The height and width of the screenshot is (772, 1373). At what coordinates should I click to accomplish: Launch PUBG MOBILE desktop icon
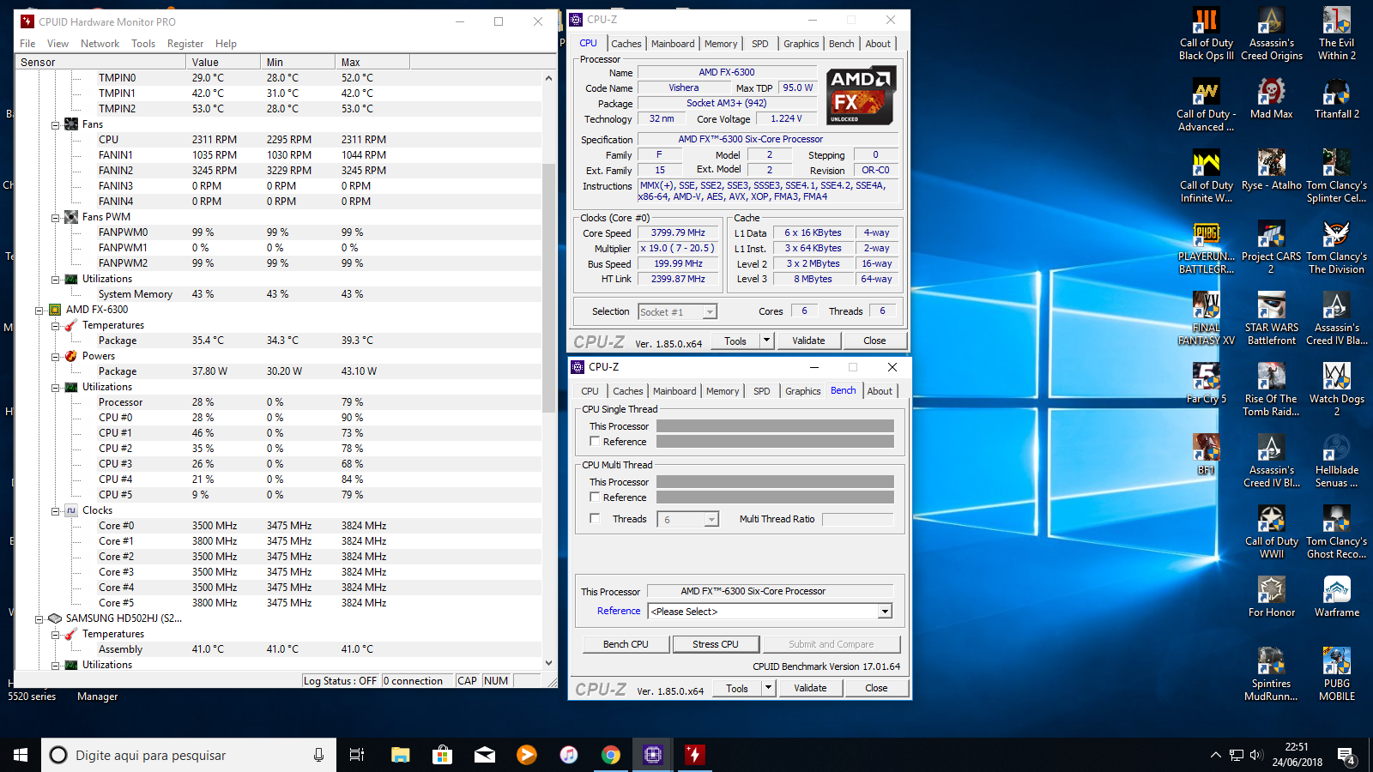coord(1336,675)
